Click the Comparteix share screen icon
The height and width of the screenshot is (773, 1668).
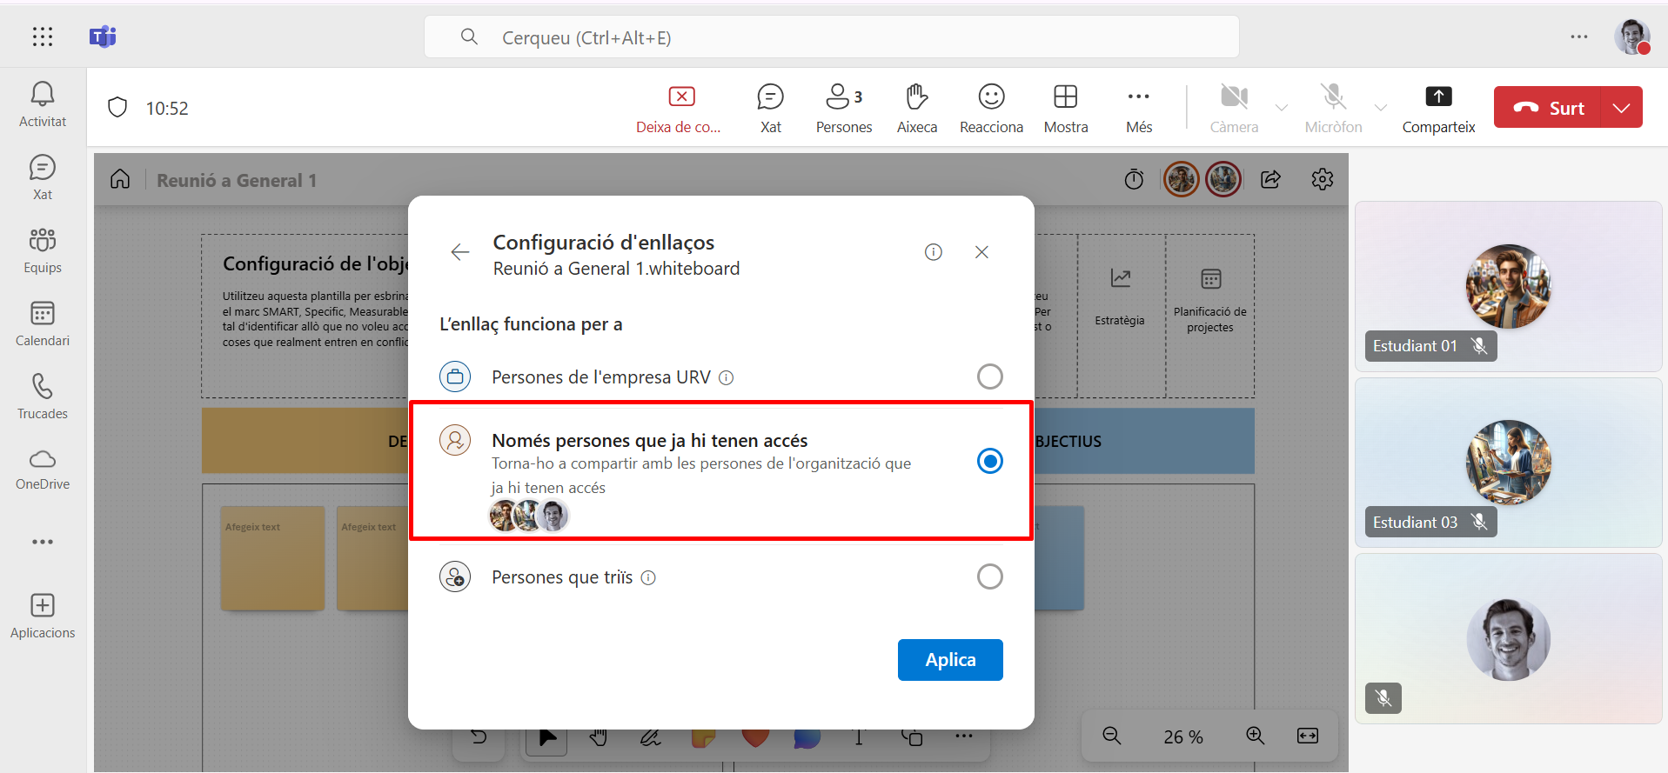coord(1438,108)
